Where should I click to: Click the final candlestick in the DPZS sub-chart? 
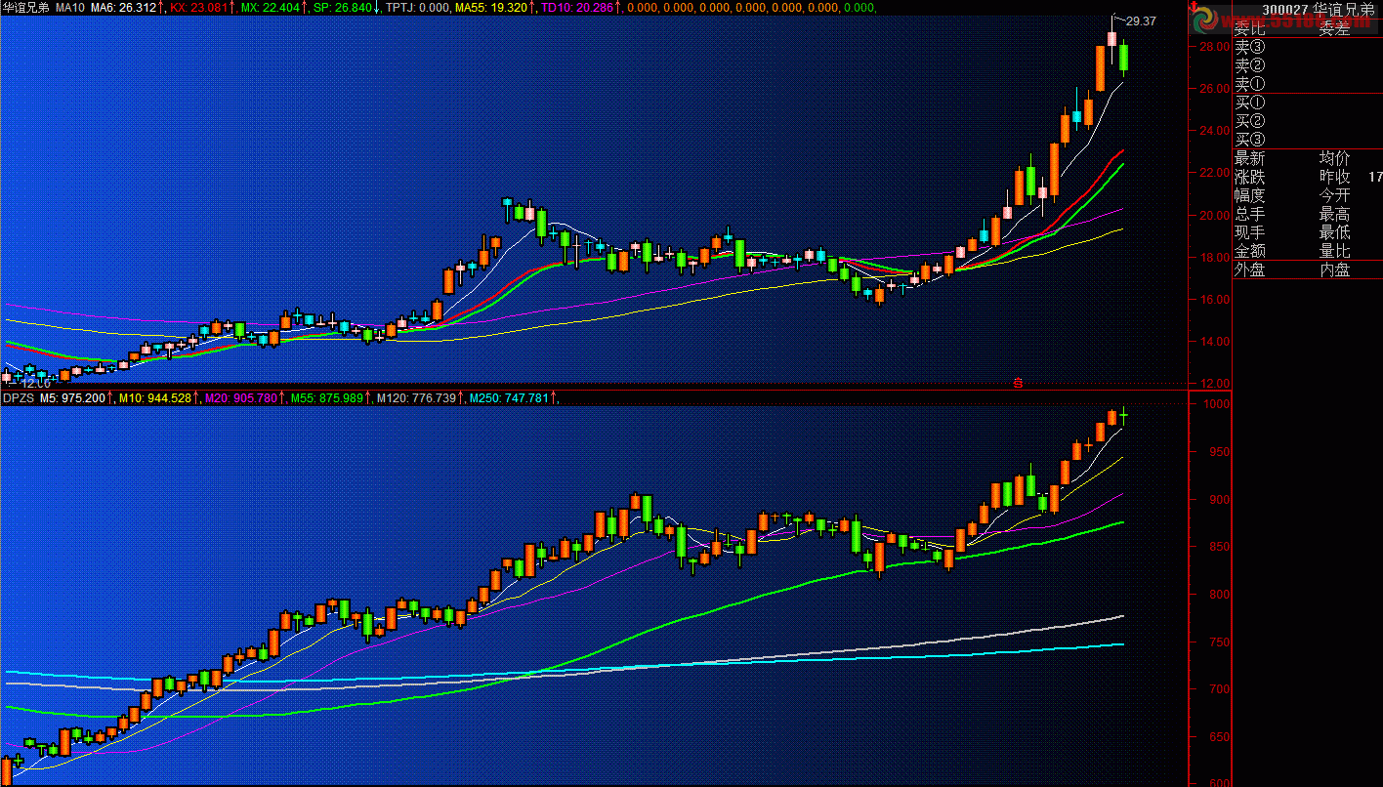(1123, 416)
